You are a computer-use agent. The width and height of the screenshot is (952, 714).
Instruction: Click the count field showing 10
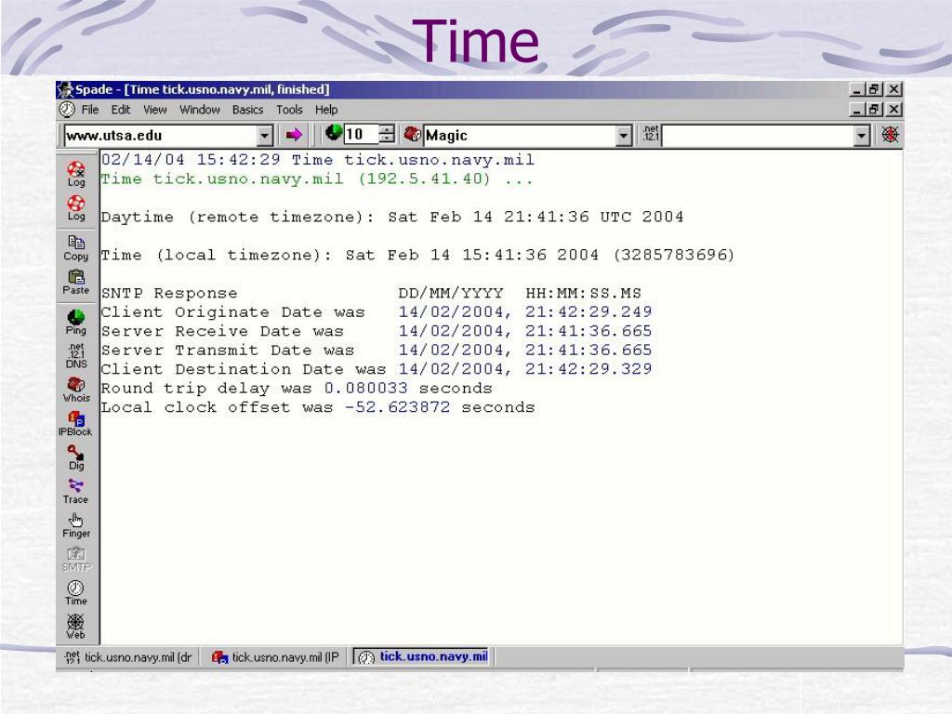click(x=361, y=134)
